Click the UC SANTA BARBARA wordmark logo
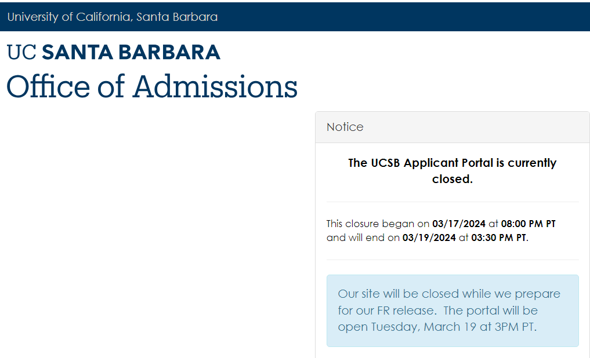The height and width of the screenshot is (358, 590). 114,52
